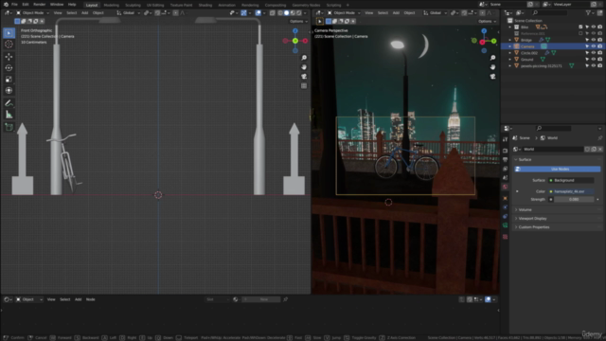Open Options dropdown in left viewport
The width and height of the screenshot is (606, 341).
[x=298, y=21]
